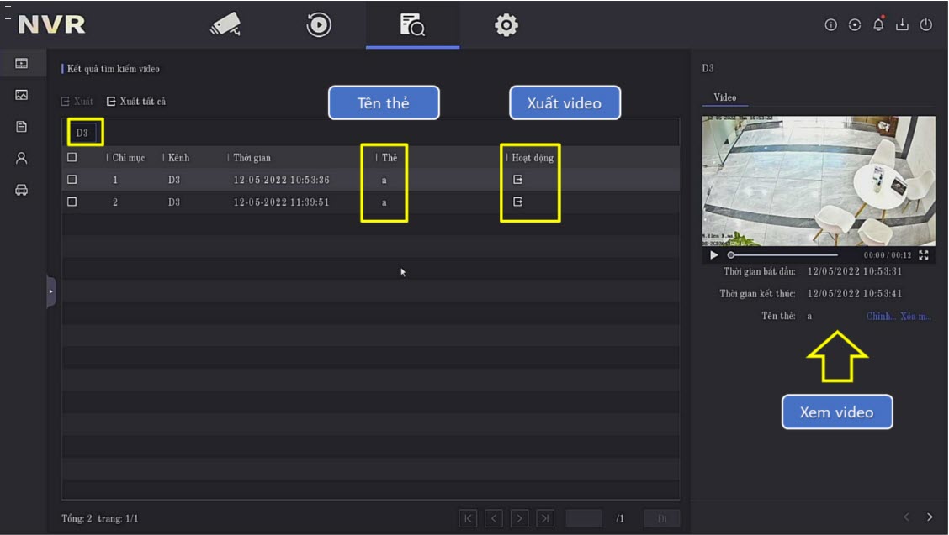Select the vehicle search sidebar icon
The height and width of the screenshot is (535, 949).
(x=22, y=190)
